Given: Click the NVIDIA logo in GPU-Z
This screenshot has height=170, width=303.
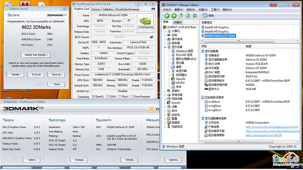Looking at the screenshot, I should pyautogui.click(x=145, y=23).
